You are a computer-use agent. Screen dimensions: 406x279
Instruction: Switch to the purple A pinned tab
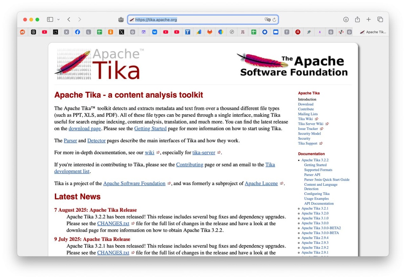tap(320, 32)
